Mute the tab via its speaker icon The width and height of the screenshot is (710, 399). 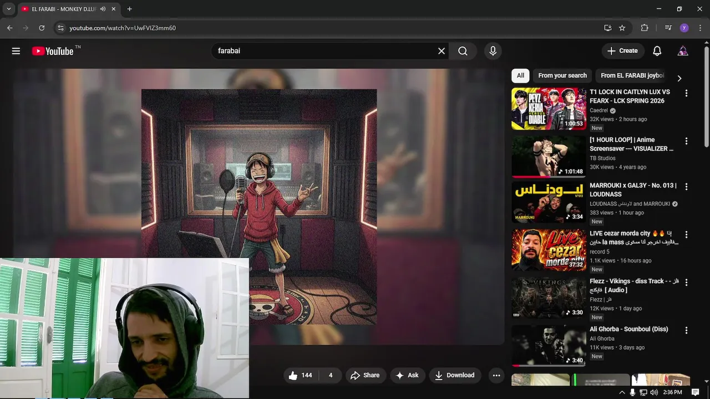pos(103,9)
